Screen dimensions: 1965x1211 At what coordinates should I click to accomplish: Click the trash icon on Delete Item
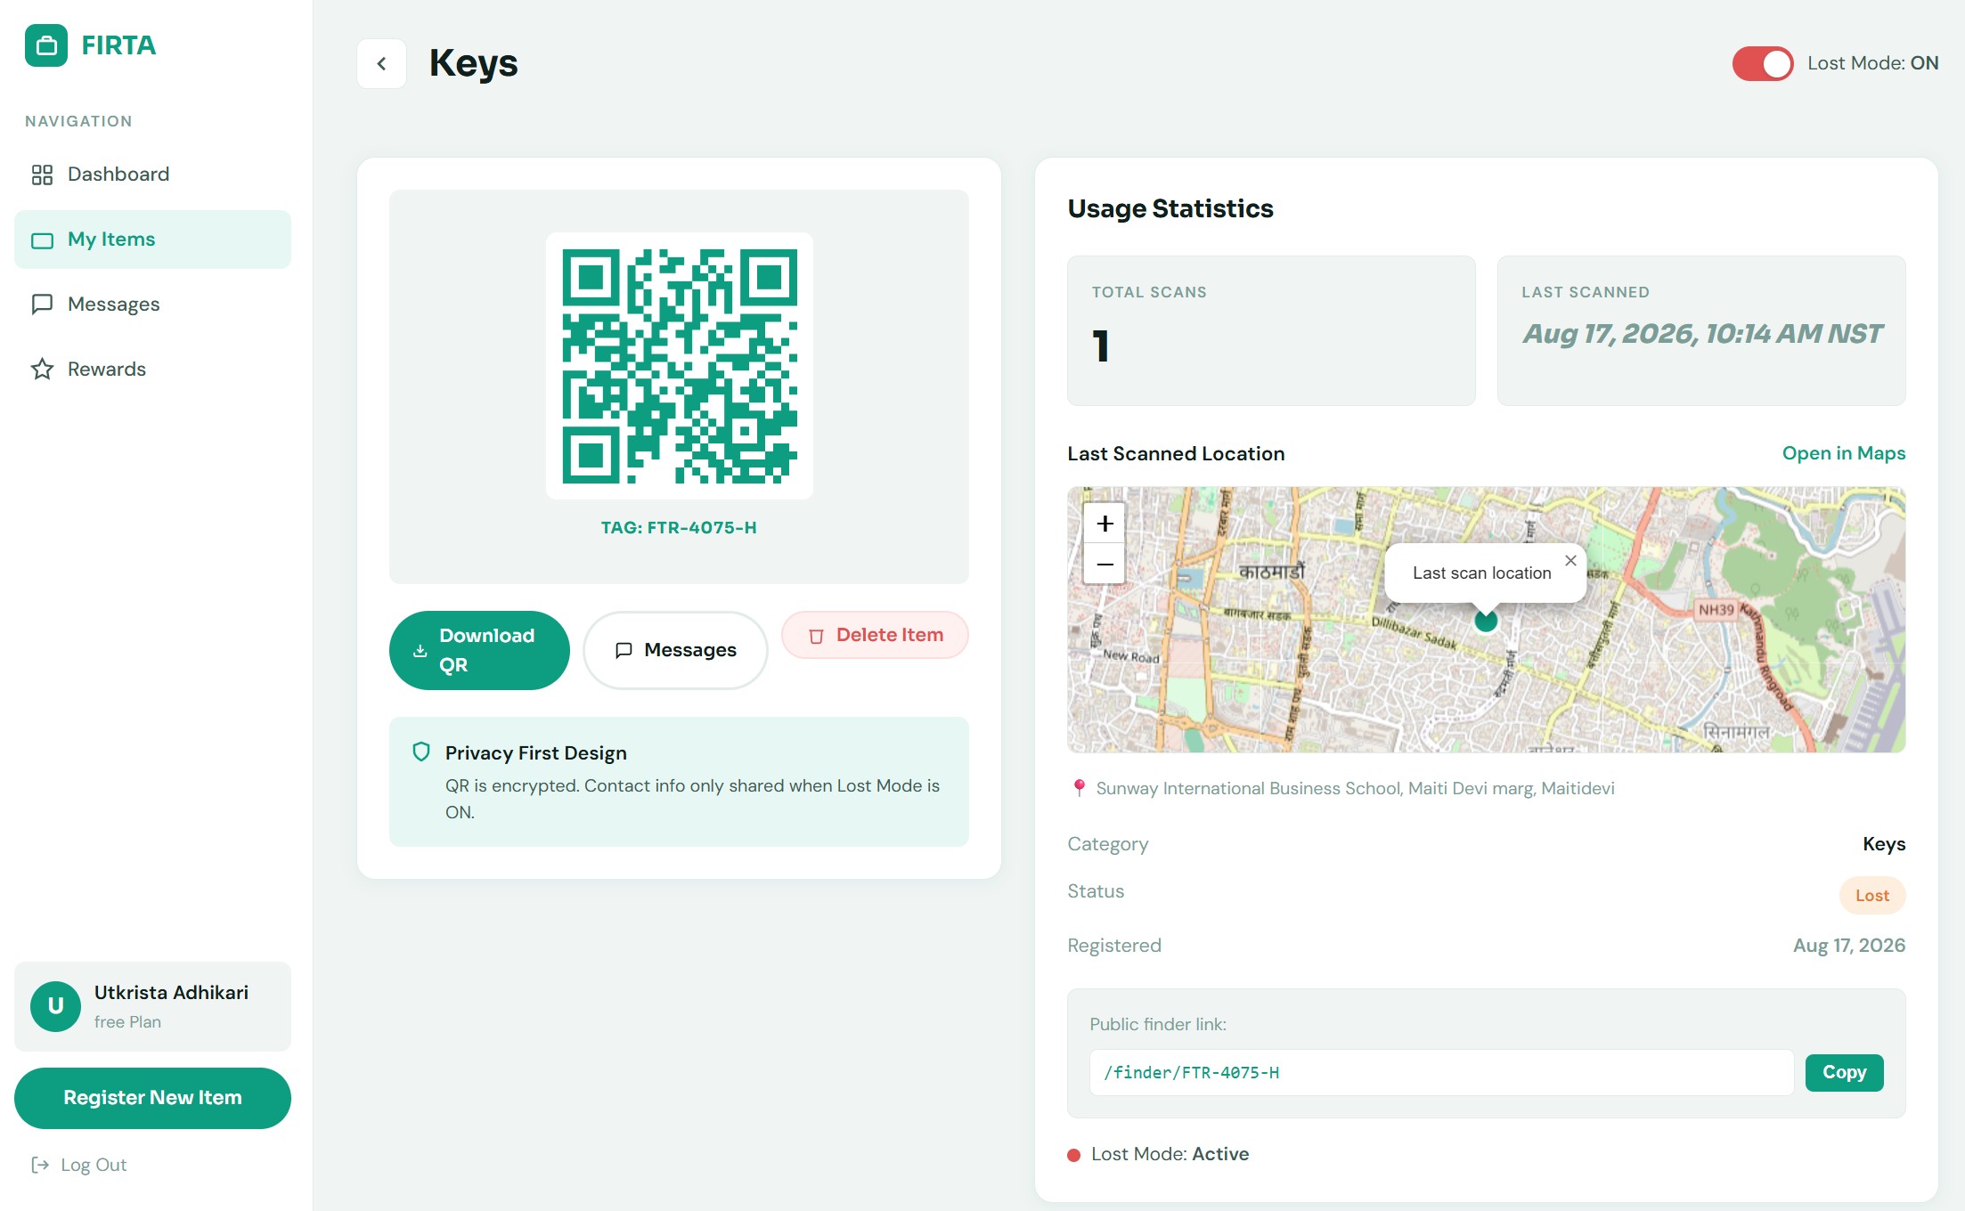[x=816, y=636]
